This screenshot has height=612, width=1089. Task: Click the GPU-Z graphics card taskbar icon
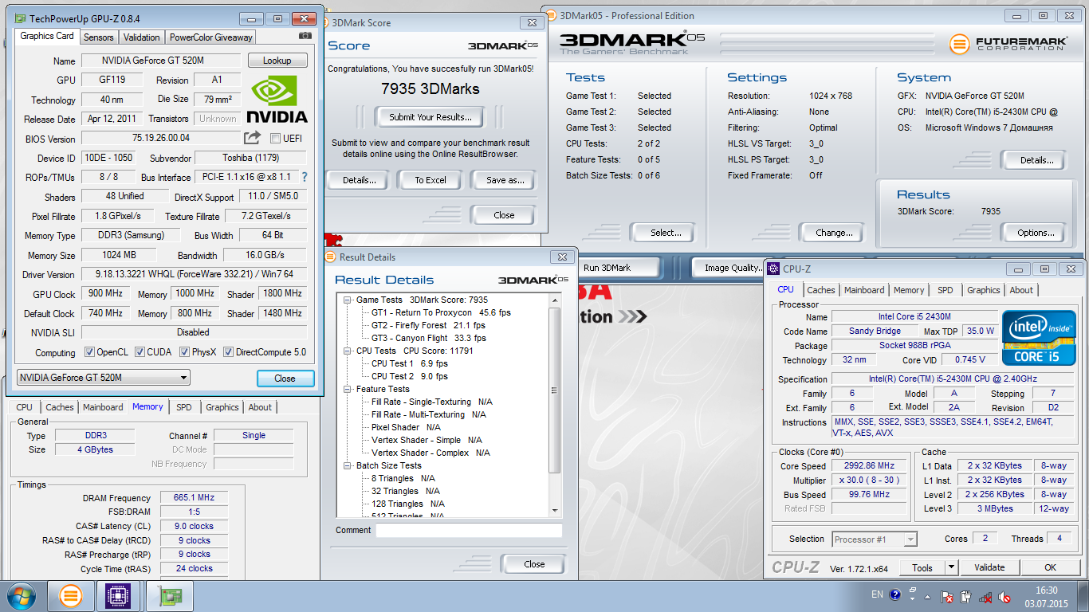click(x=168, y=596)
